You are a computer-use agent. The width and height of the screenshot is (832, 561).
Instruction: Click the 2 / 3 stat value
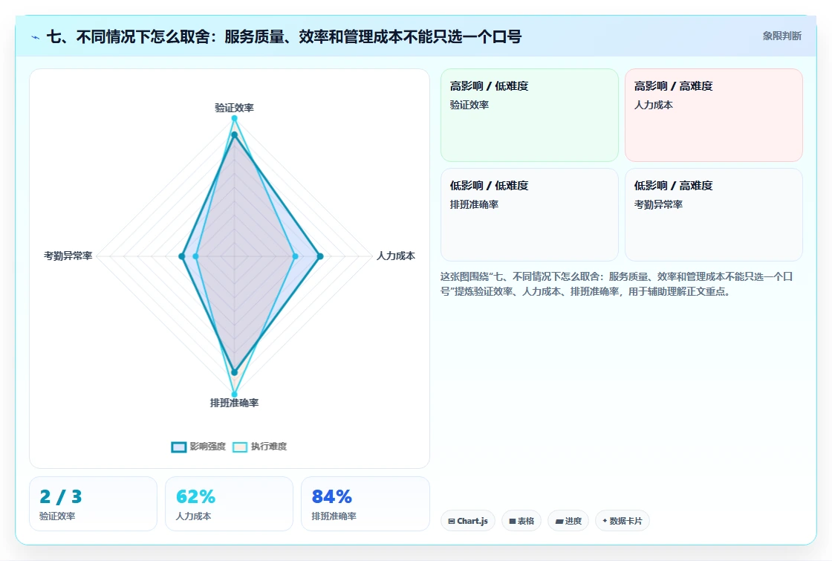[60, 497]
